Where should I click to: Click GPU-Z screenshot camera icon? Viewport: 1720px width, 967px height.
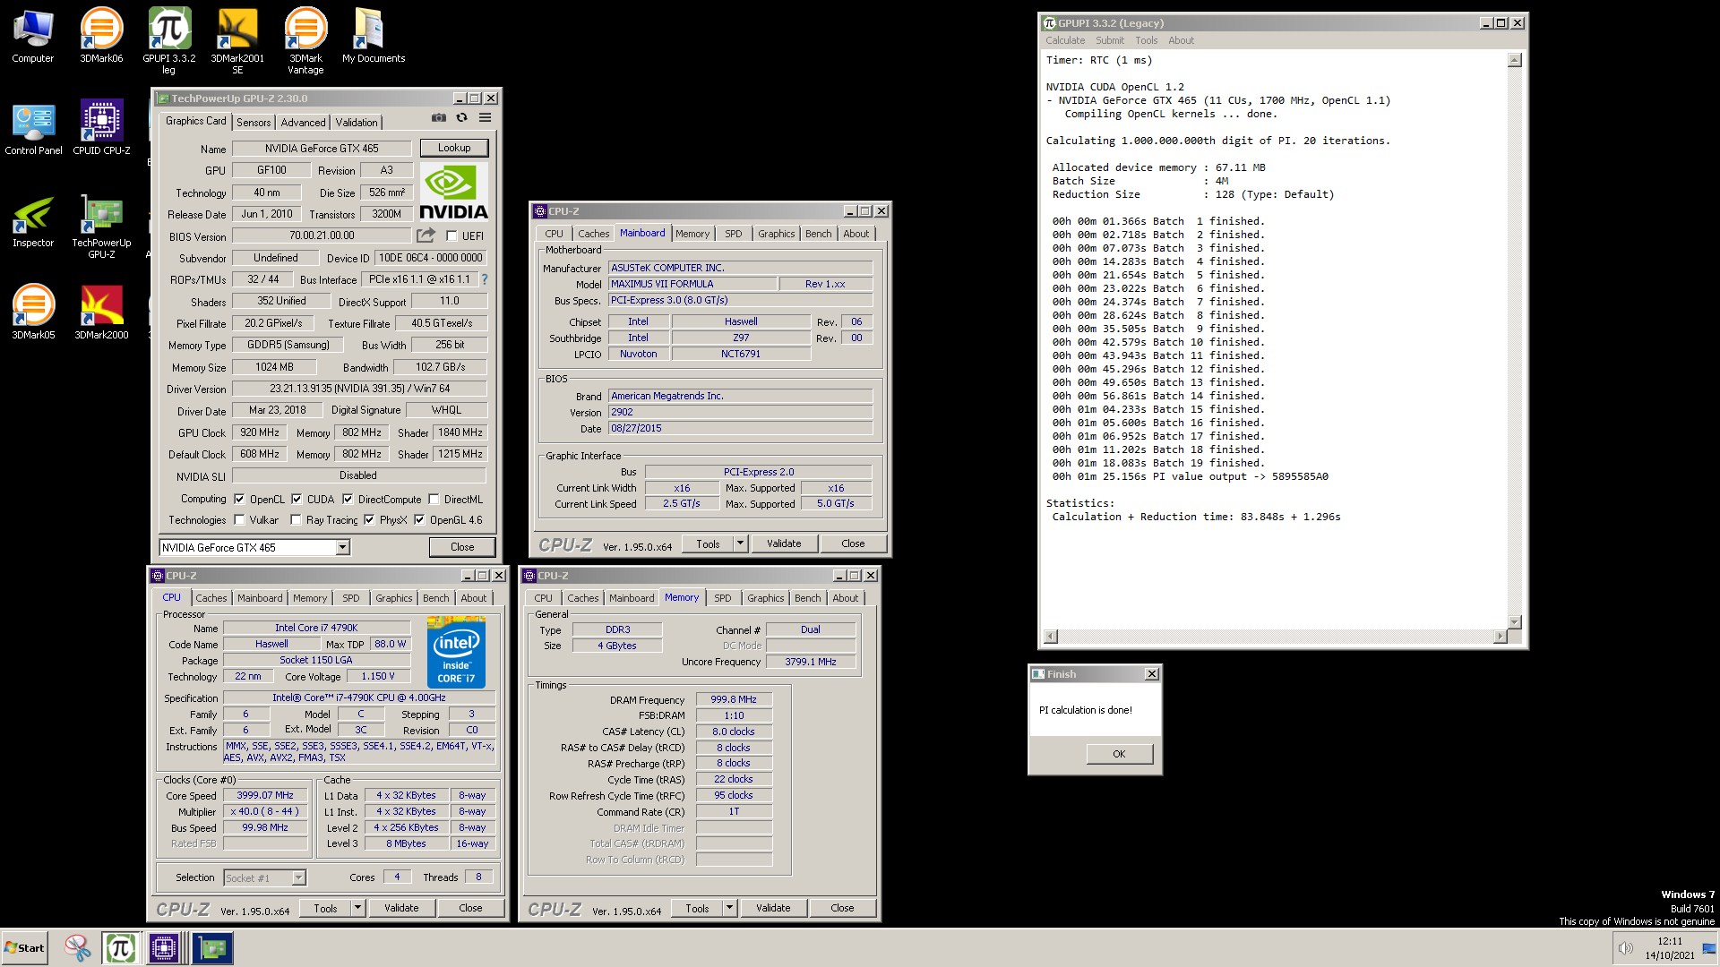tap(438, 117)
